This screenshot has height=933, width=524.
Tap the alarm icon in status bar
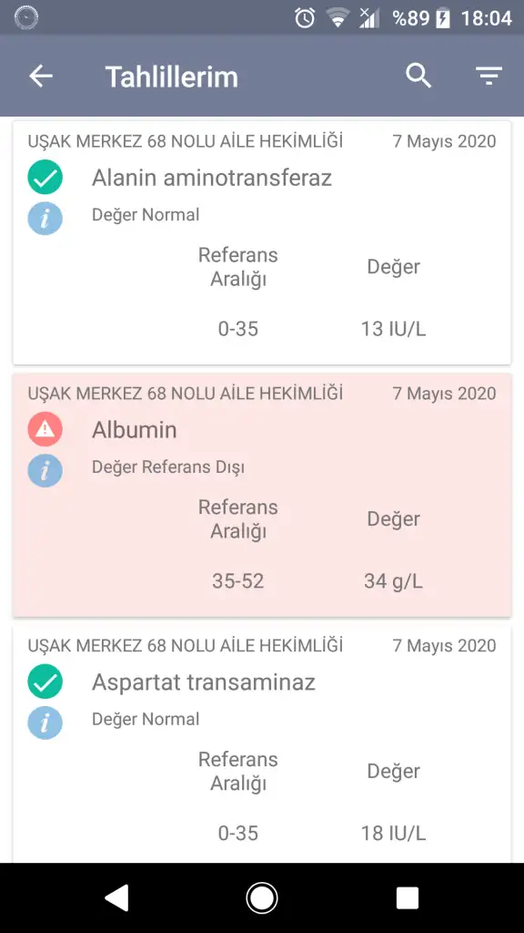coord(305,18)
